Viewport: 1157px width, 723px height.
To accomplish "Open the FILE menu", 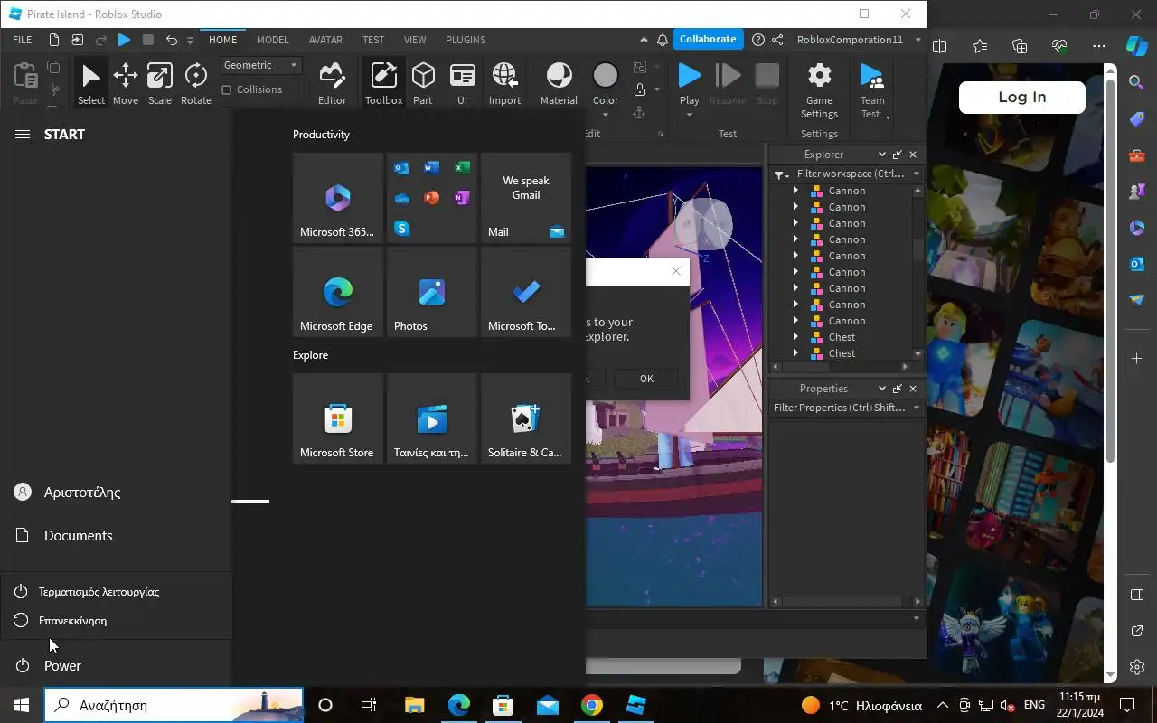I will click(x=23, y=40).
